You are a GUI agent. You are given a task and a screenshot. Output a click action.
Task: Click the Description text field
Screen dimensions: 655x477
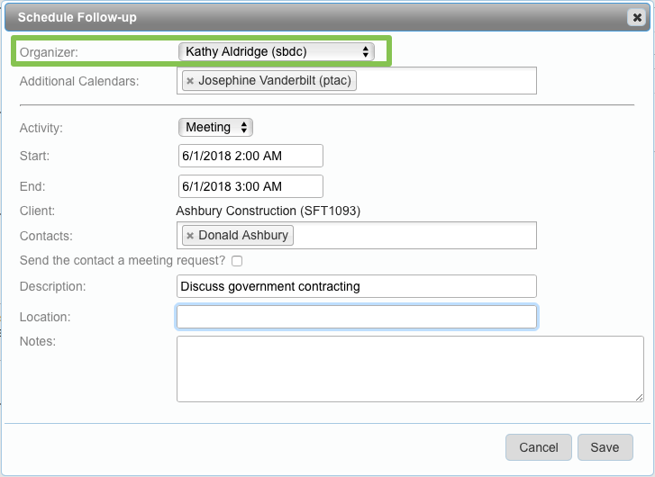[357, 286]
